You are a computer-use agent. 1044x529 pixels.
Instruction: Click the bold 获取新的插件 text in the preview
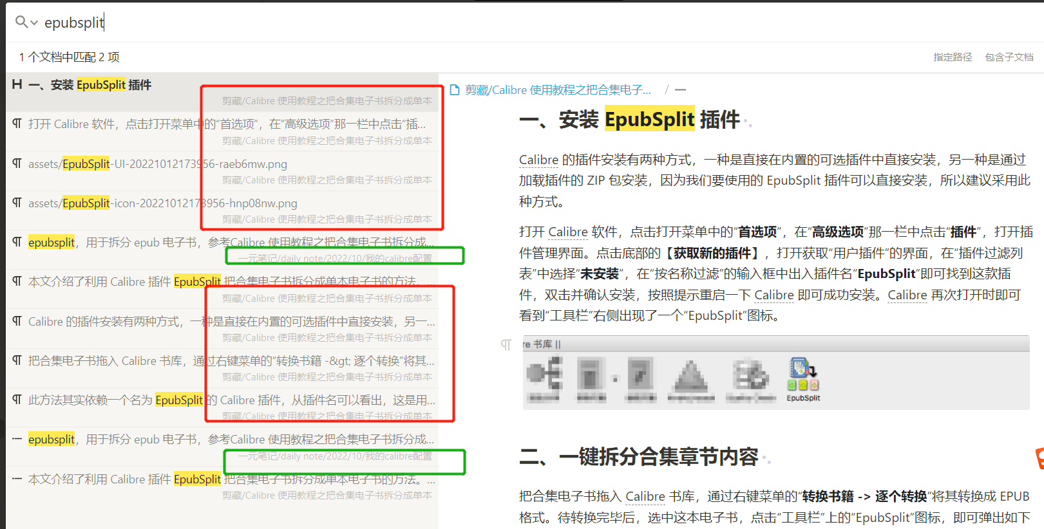coord(712,253)
